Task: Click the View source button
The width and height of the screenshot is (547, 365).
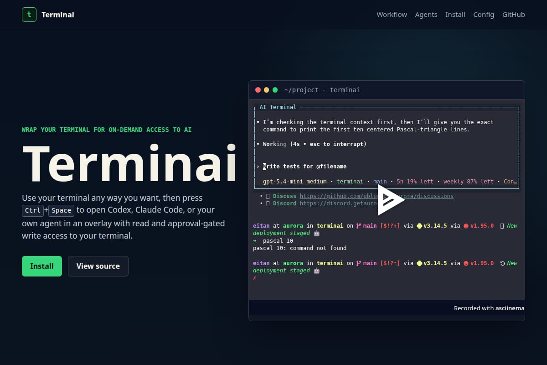Action: [x=98, y=266]
